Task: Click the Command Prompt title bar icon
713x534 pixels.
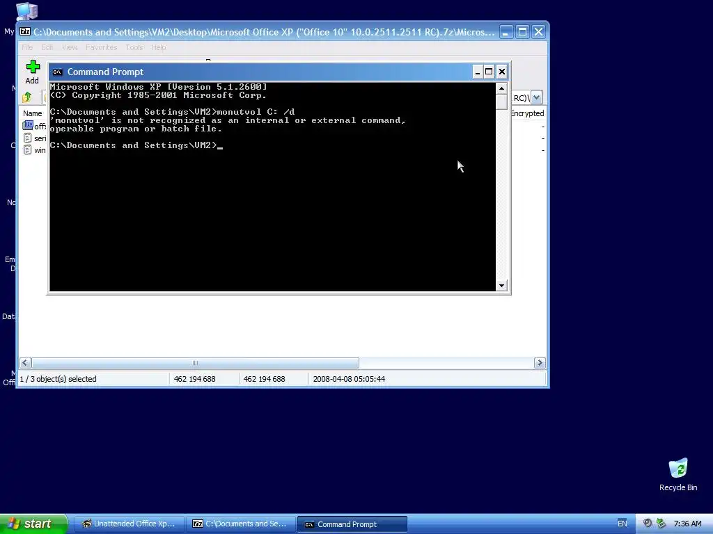Action: [x=57, y=72]
